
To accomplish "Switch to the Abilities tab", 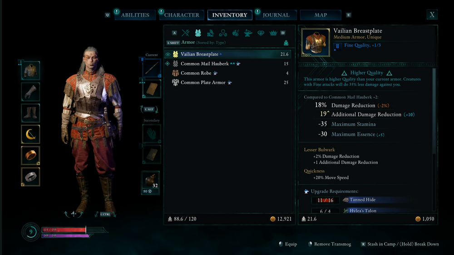I will click(135, 15).
